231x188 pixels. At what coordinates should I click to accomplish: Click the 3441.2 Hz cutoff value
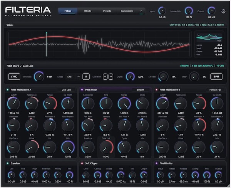pyautogui.click(x=162, y=113)
